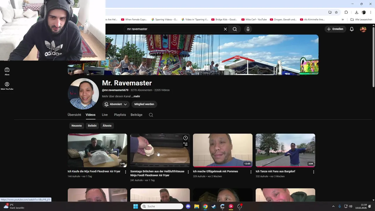This screenshot has height=211, width=375.
Task: Open the 'Sparring Videos - G...' bookmark
Action: coord(164,20)
